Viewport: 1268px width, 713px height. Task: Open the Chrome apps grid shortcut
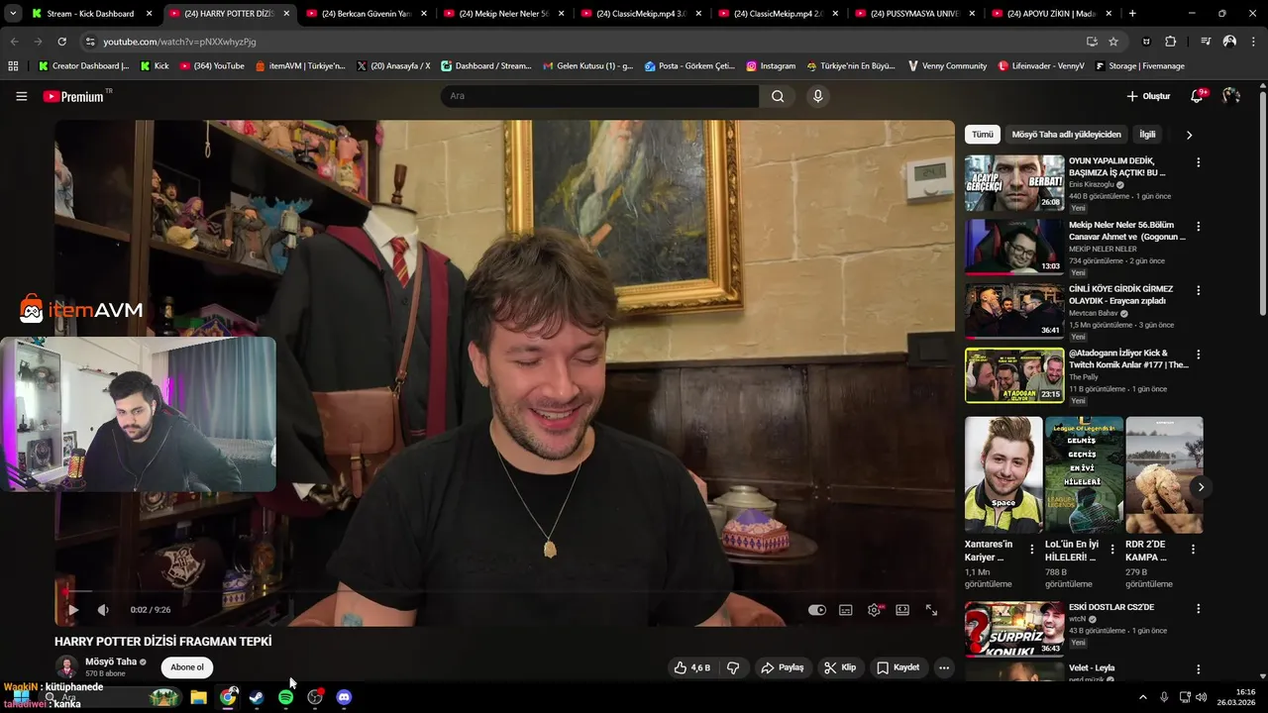(x=13, y=65)
